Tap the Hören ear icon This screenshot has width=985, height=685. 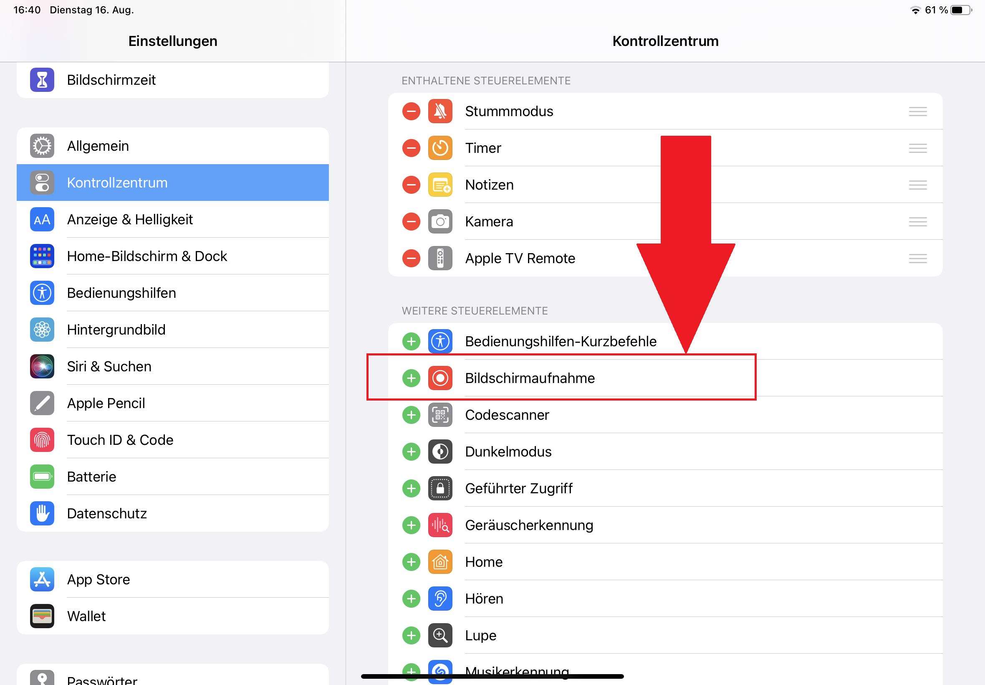(x=440, y=599)
